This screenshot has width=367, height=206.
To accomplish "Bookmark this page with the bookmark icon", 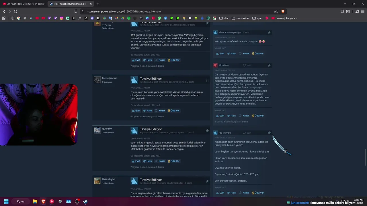I will tap(76, 11).
